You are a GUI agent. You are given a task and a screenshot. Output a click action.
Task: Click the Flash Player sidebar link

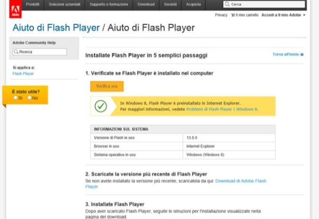click(23, 73)
